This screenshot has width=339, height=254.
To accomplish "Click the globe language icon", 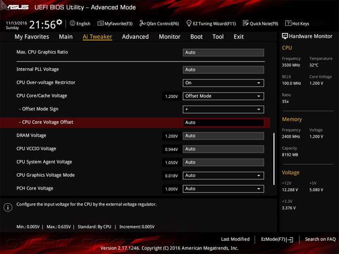I will [73, 23].
